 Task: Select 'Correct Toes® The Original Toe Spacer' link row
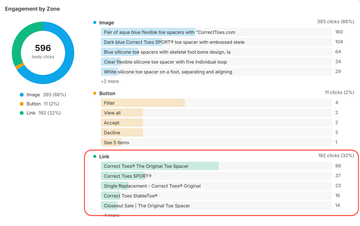click(x=216, y=166)
